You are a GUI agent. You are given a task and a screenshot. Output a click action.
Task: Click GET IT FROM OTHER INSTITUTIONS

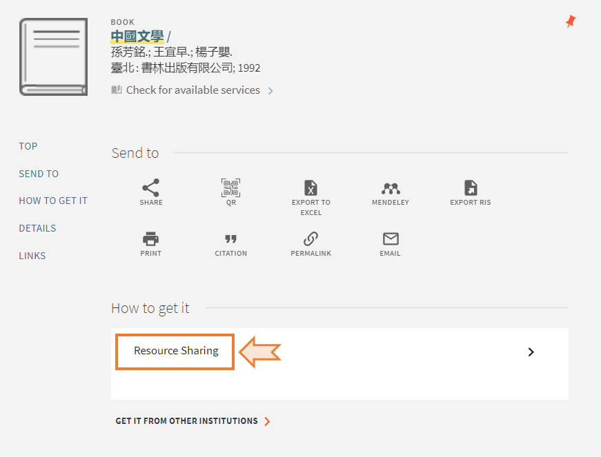pos(187,421)
